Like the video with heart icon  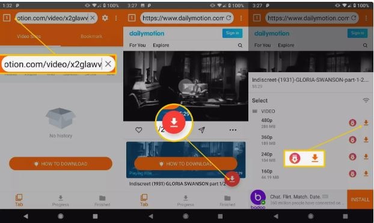point(138,130)
